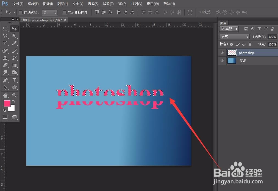Click the 填充 100% field

coord(272,44)
